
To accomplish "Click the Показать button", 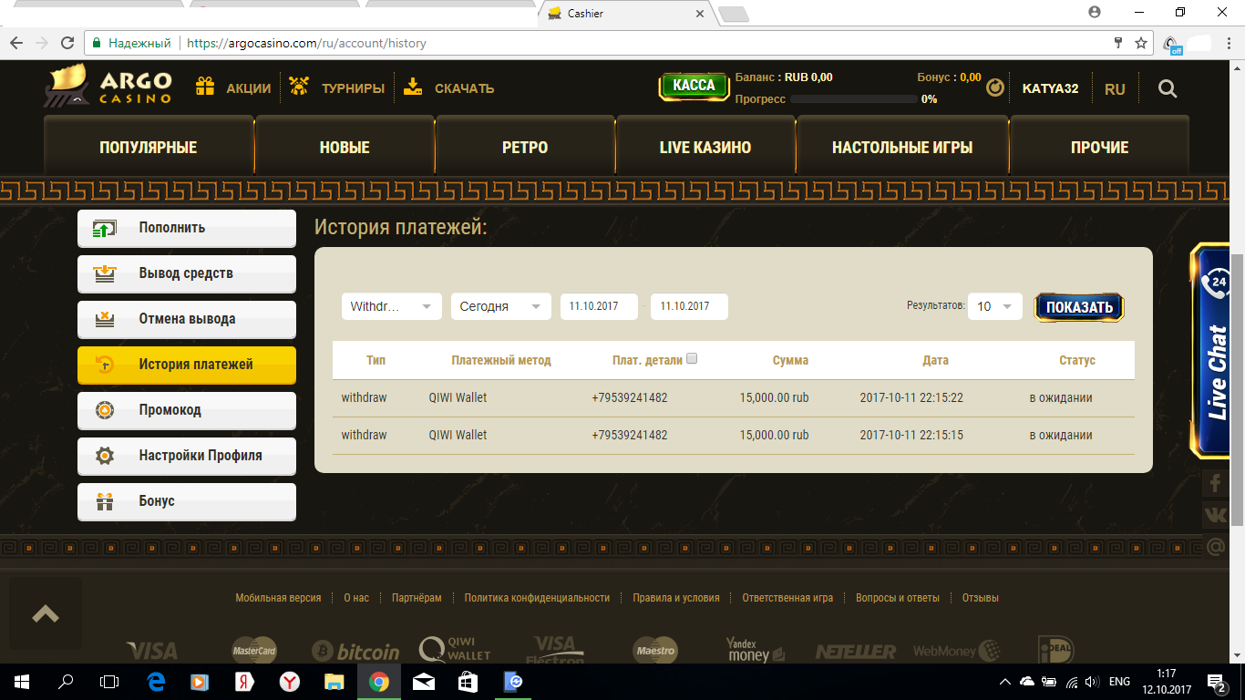I will click(1079, 307).
